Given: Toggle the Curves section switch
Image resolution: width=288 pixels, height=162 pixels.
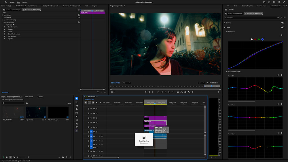Looking at the screenshot, I should [283, 27].
